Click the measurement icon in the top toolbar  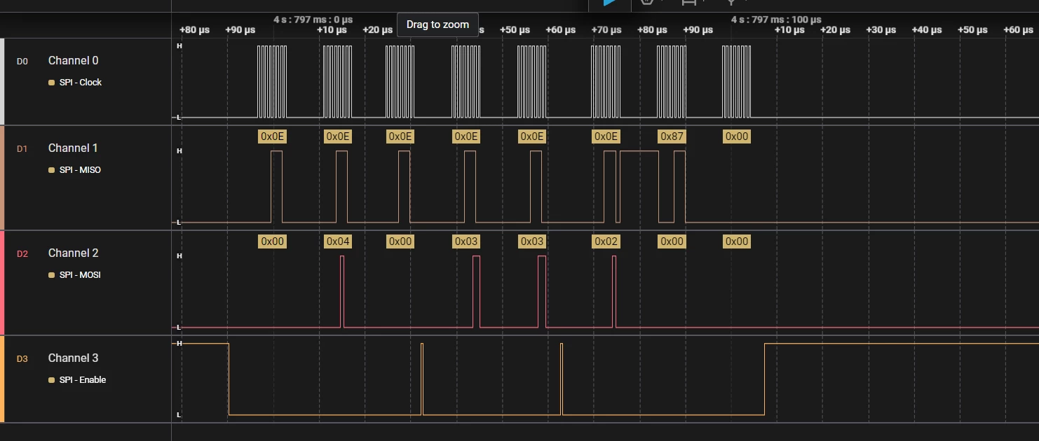tap(689, 3)
